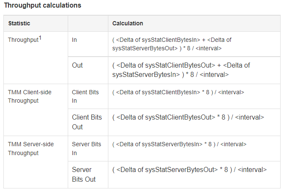Select the "Server Bits In" label
Image resolution: width=284 pixels, height=191 pixels.
[x=86, y=148]
